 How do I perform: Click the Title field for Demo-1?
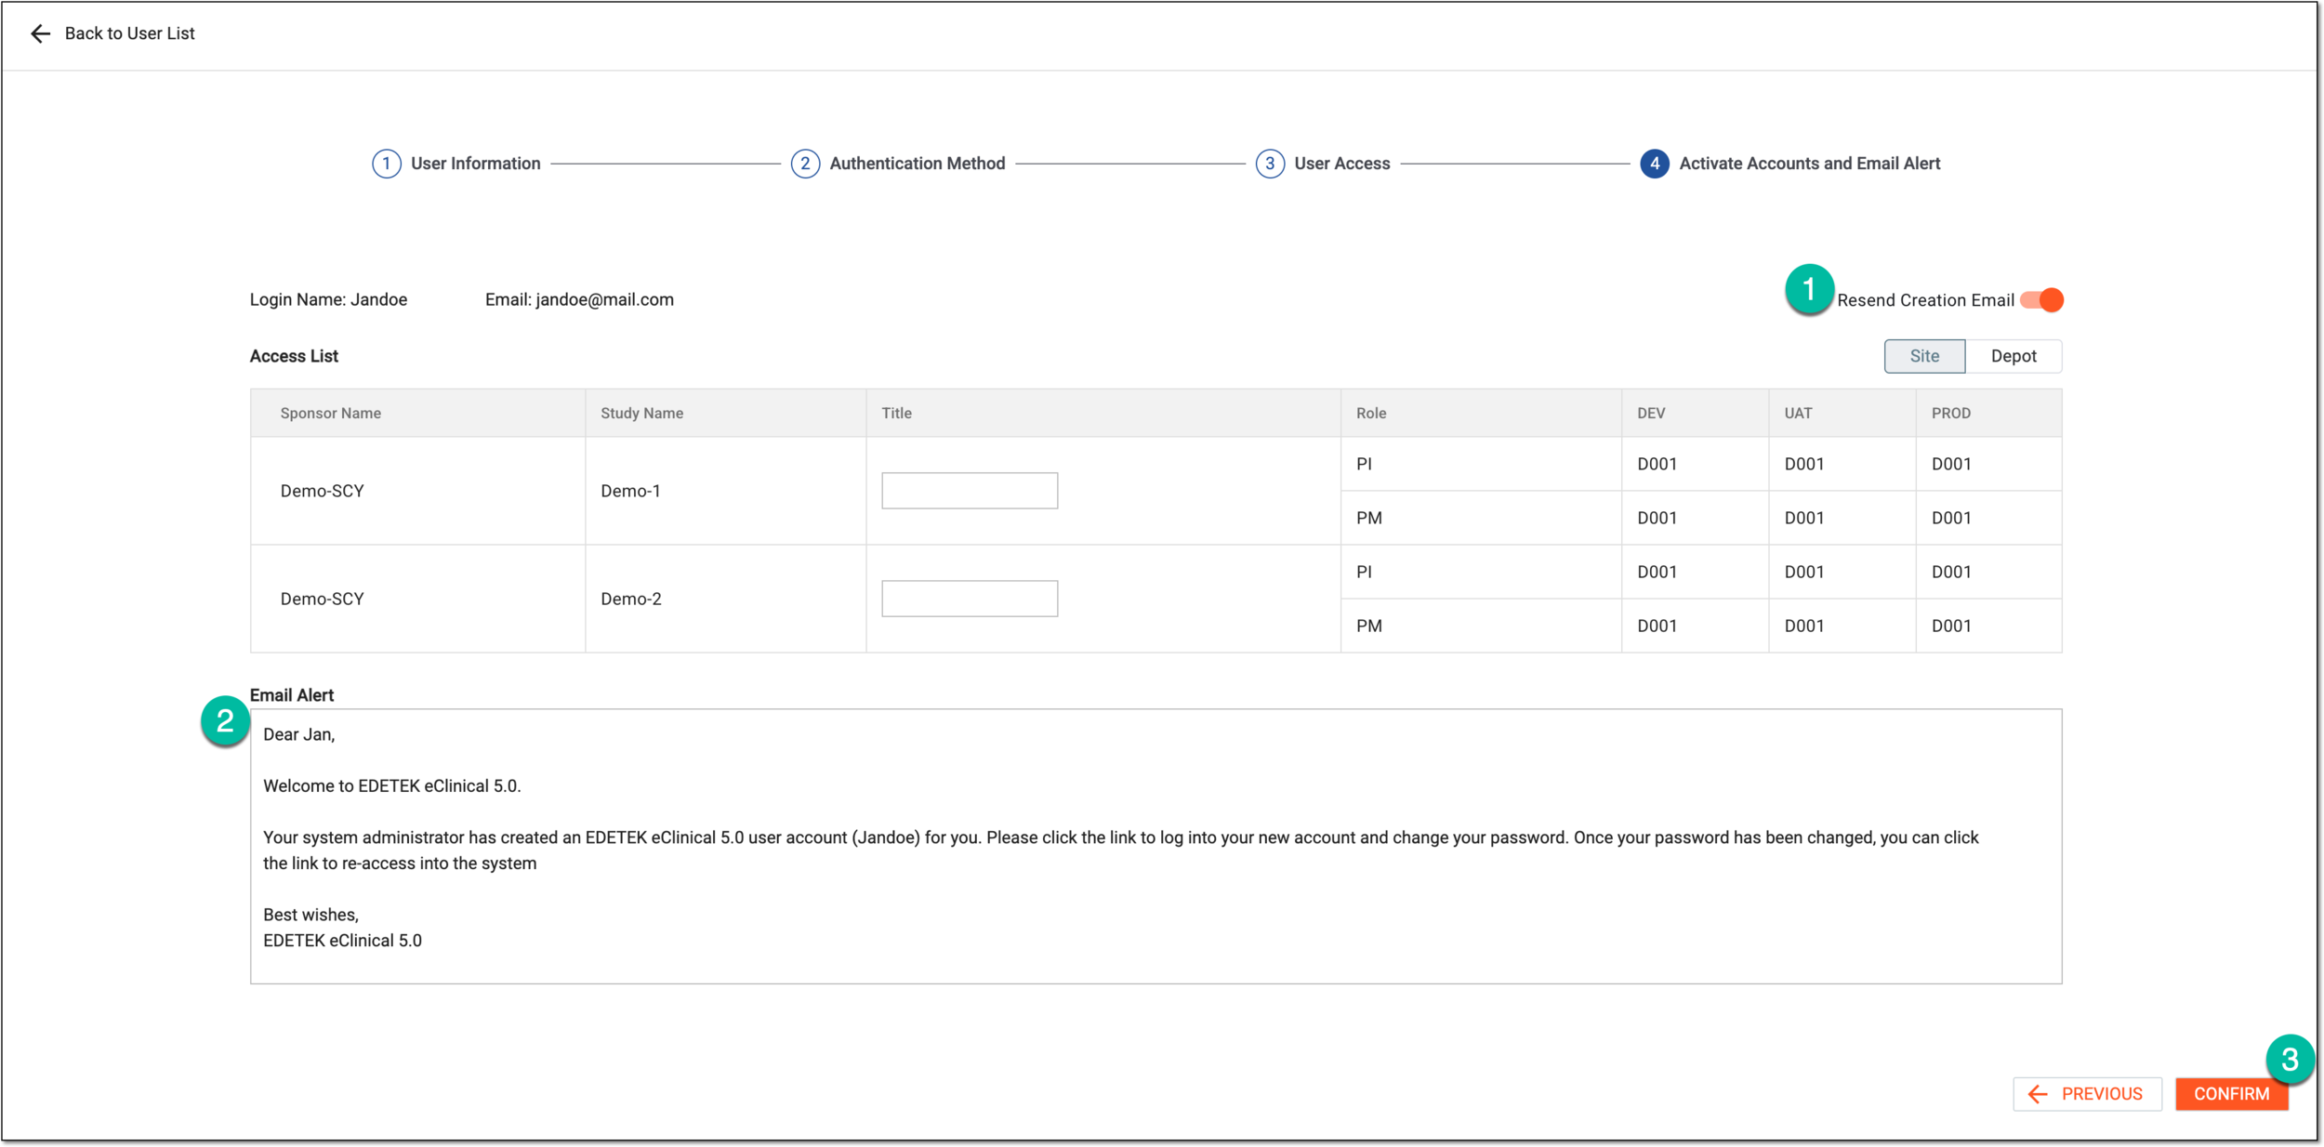(x=970, y=491)
